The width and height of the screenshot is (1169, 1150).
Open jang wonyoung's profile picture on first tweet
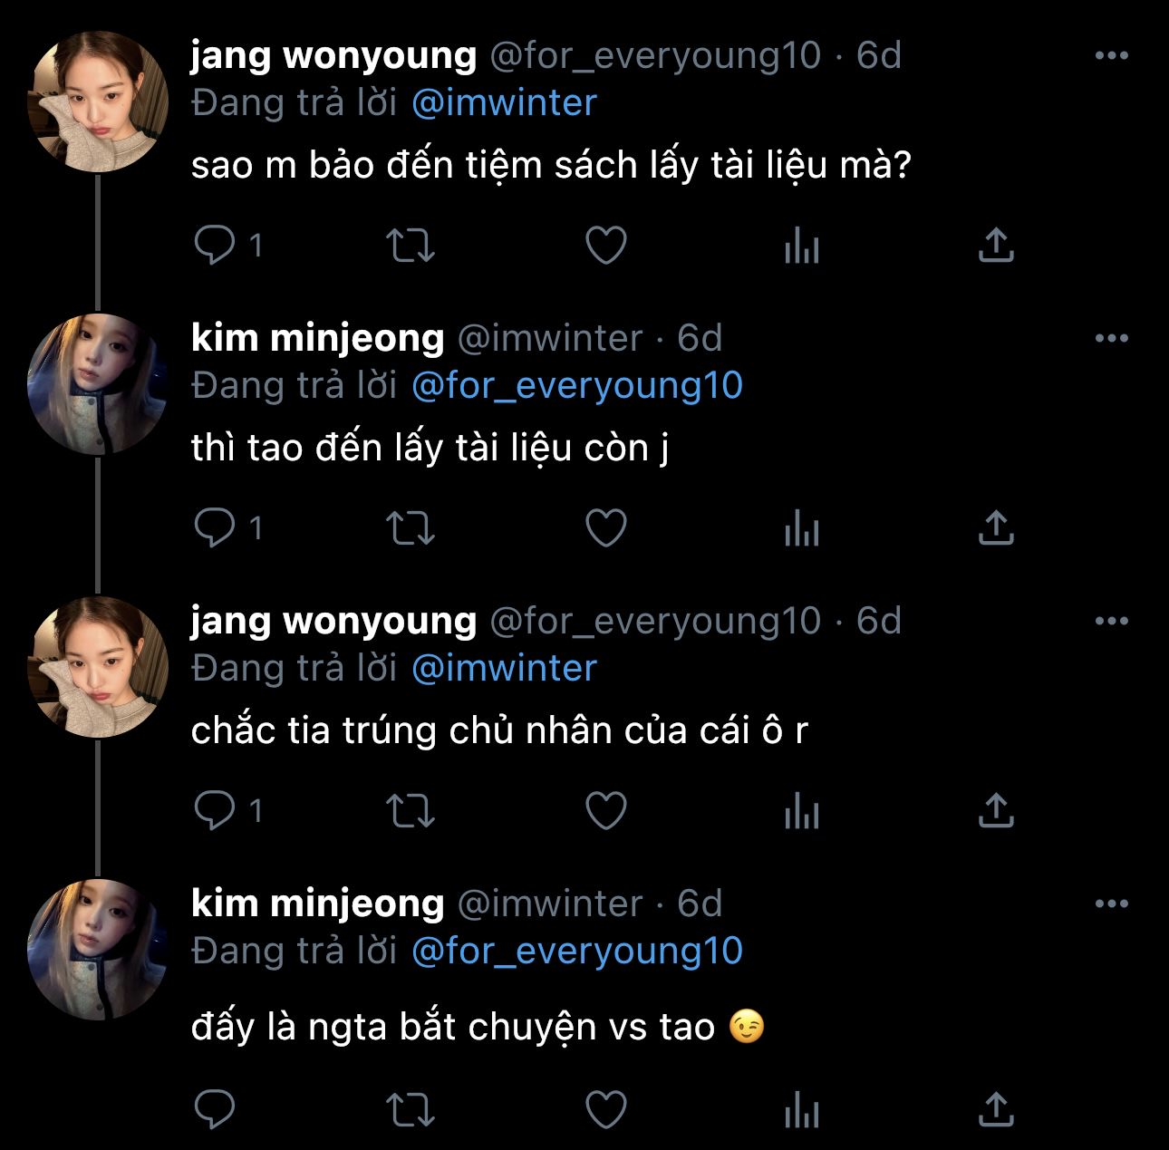pos(98,102)
